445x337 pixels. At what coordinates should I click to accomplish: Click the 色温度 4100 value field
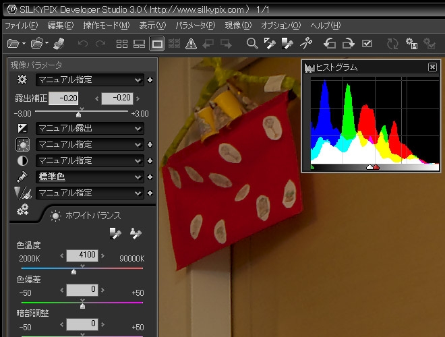pos(83,255)
